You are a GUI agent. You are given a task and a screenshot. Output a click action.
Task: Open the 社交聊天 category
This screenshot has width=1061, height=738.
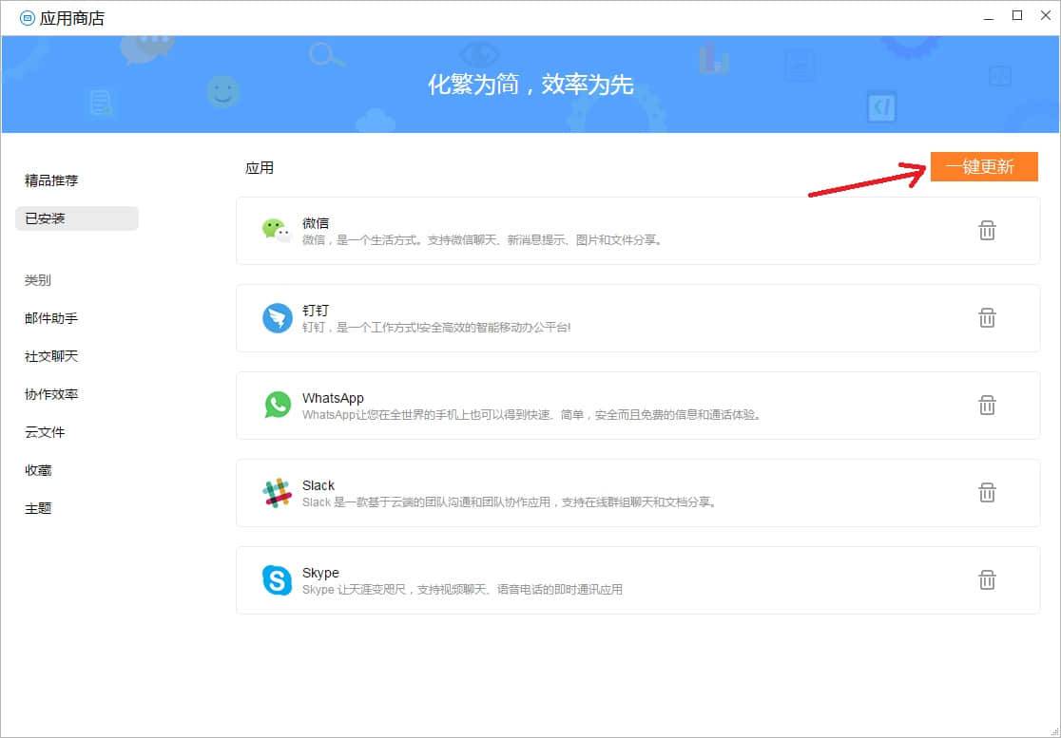pos(51,356)
